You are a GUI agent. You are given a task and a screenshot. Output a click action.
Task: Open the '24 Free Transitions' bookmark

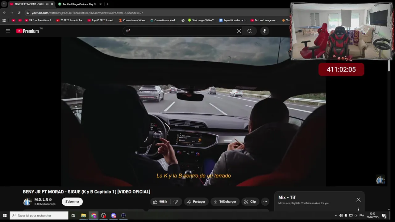pyautogui.click(x=39, y=20)
